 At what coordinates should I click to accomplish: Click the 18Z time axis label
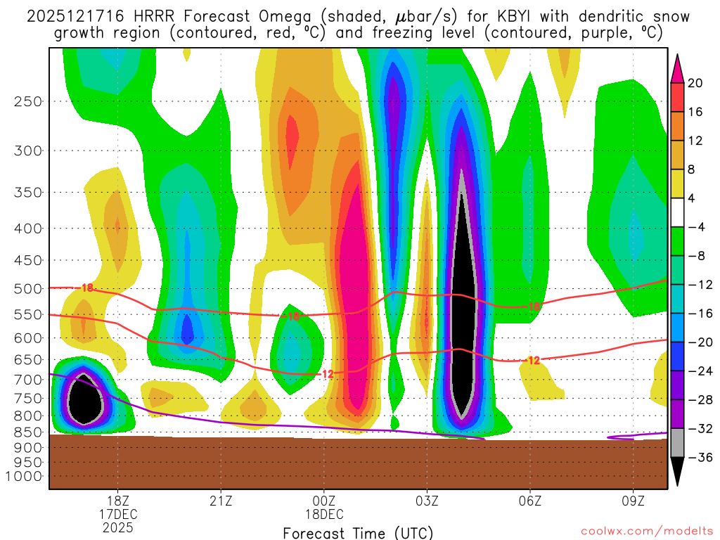click(x=118, y=501)
